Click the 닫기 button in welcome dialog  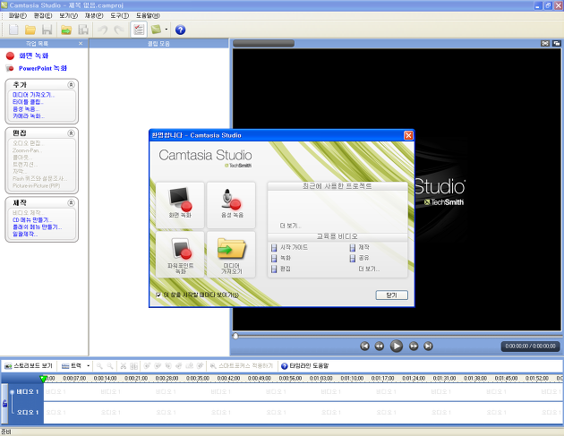pos(392,295)
